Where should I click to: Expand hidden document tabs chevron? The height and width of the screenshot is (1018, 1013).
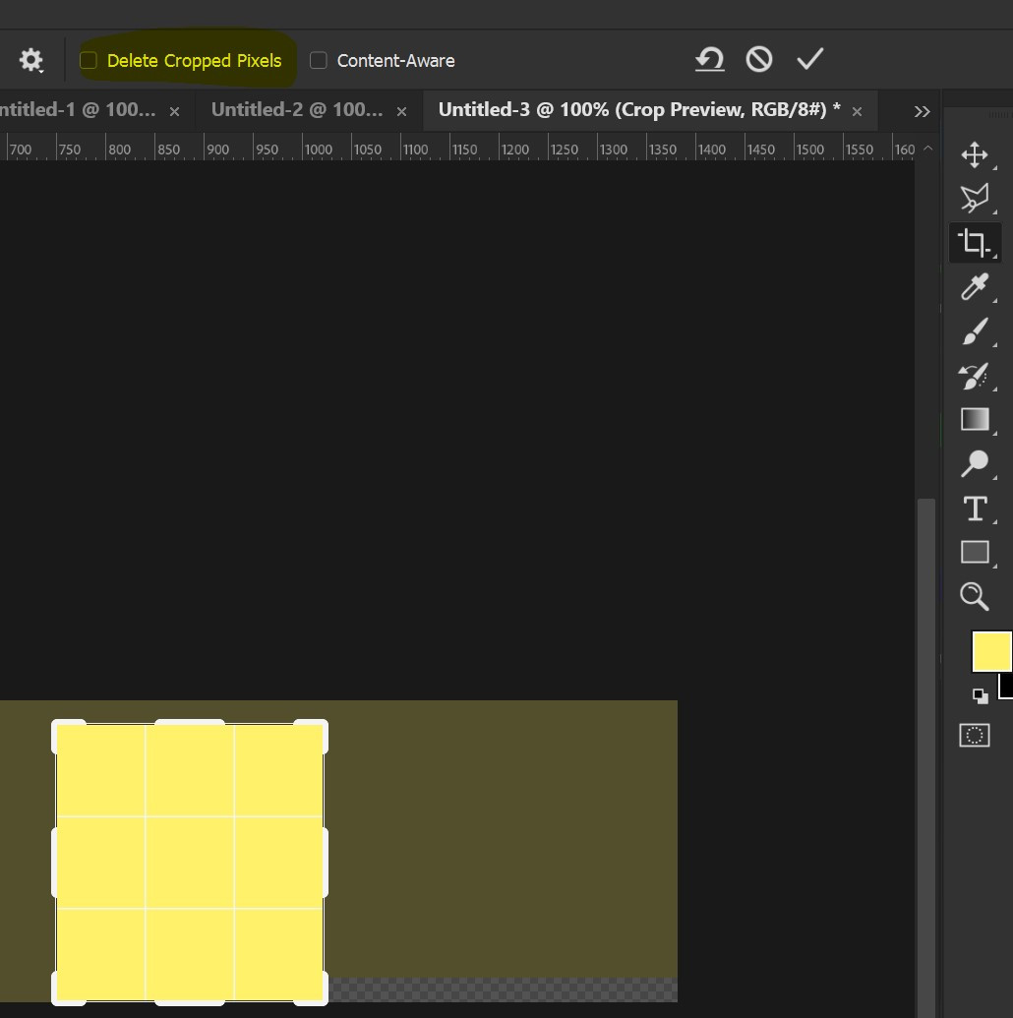tap(922, 111)
